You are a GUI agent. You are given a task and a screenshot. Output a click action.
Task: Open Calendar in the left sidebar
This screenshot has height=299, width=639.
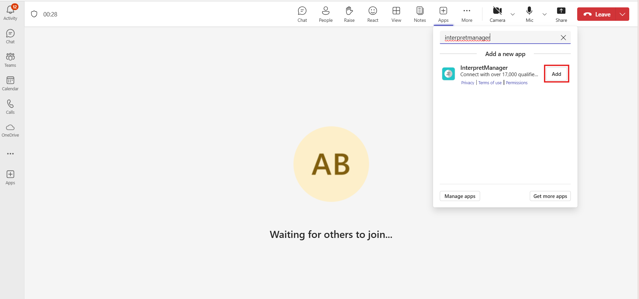pos(10,84)
